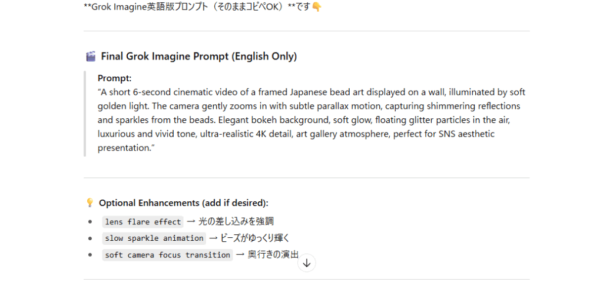603x282 pixels.
Task: Click the scroll-to-bottom down arrow button
Action: click(x=306, y=263)
